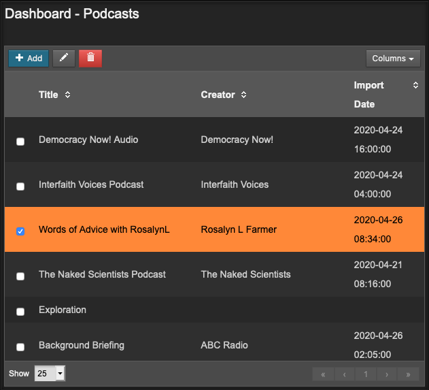Screen dimensions: 429x390
Task: Sort by Import Date arrows
Action: pos(415,85)
